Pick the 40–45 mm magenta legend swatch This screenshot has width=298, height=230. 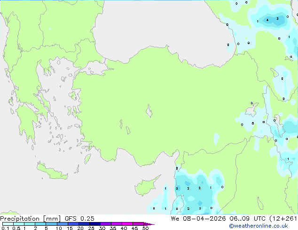[x=127, y=224]
